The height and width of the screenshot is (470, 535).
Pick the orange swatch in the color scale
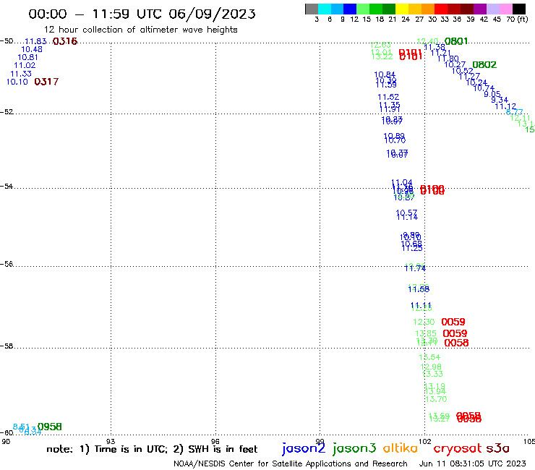(x=428, y=9)
